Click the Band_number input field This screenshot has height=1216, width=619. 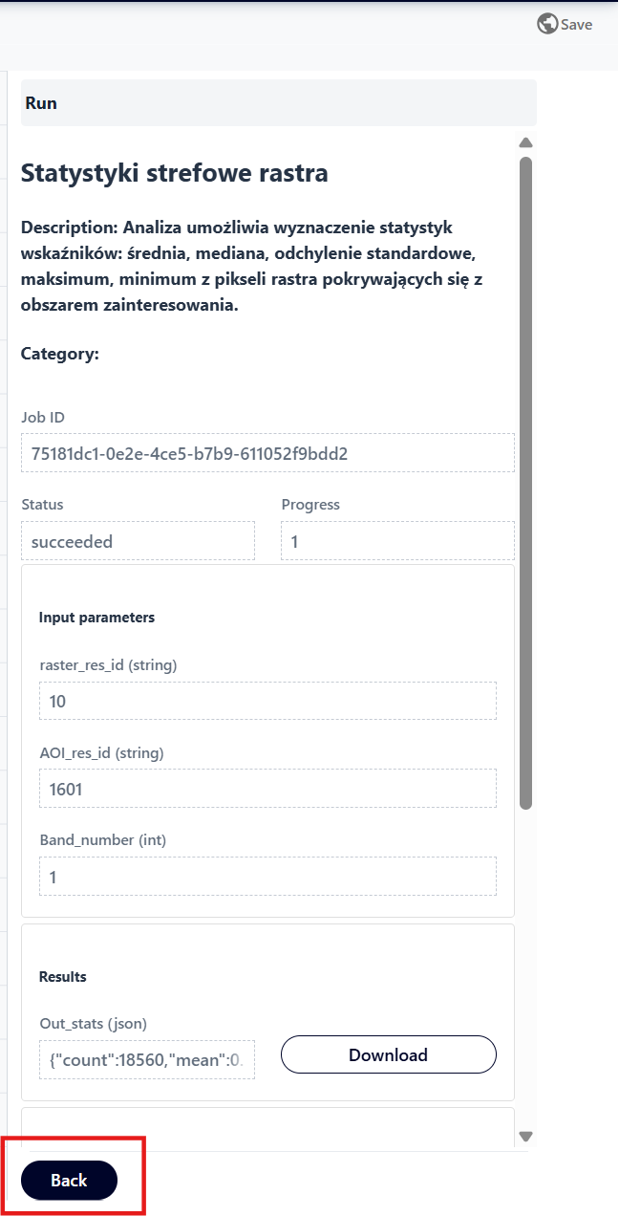pyautogui.click(x=268, y=876)
